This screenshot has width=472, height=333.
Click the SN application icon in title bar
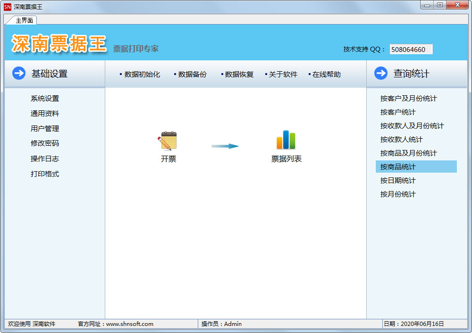(x=7, y=7)
